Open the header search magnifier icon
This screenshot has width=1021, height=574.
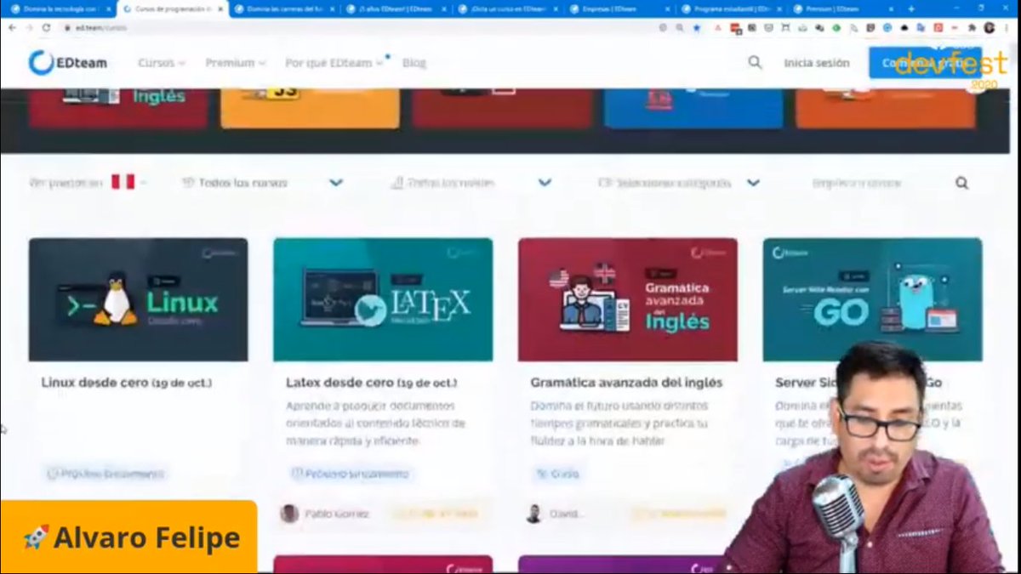click(755, 62)
